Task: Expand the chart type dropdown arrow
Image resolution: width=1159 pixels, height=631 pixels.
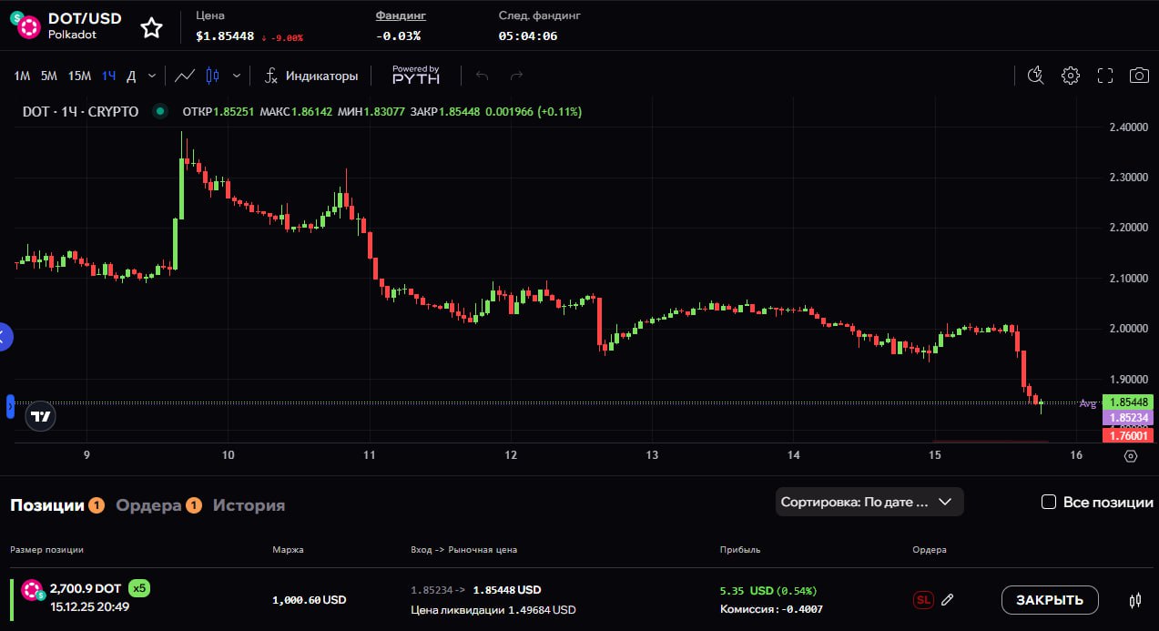Action: 237,76
